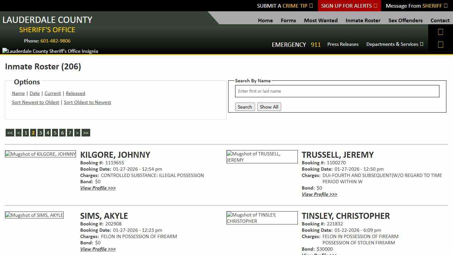Click the Show All button
Image resolution: width=453 pixels, height=255 pixels.
(269, 107)
